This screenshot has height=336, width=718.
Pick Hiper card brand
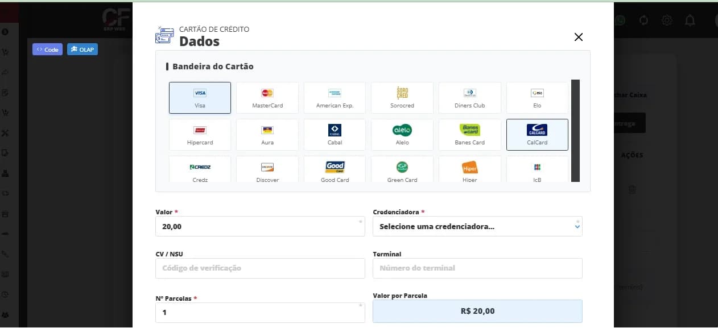470,169
